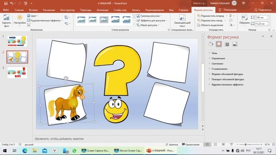Click Start From Beginning icon in Quick Access

(25, 3)
